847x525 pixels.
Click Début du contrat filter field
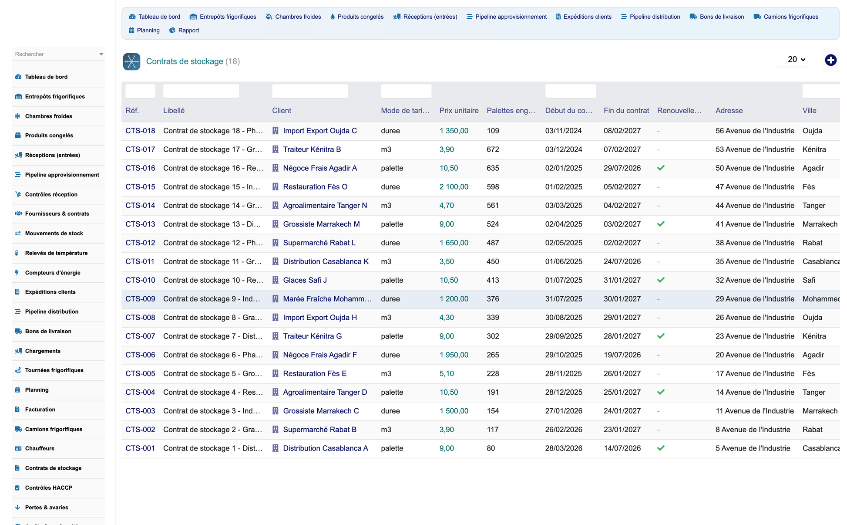[x=571, y=91]
